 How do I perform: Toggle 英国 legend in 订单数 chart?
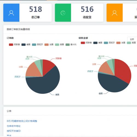coord(59,45)
